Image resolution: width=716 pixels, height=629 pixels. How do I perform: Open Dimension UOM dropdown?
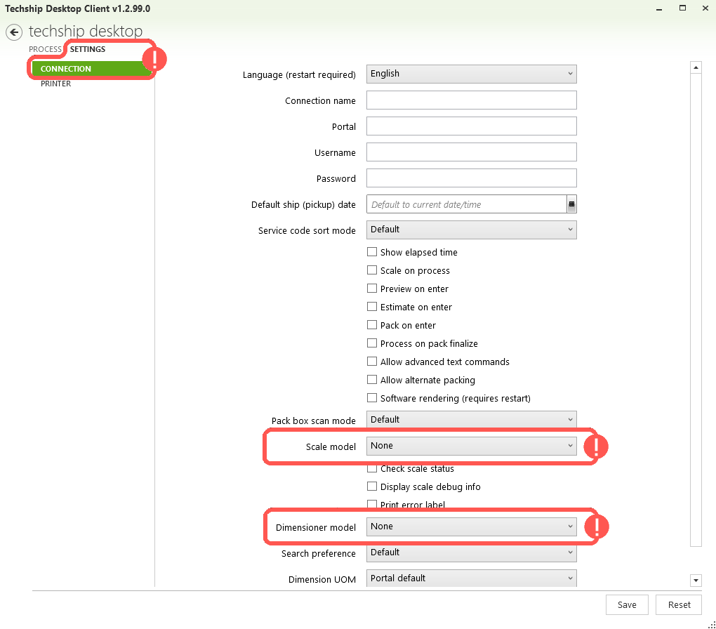471,578
